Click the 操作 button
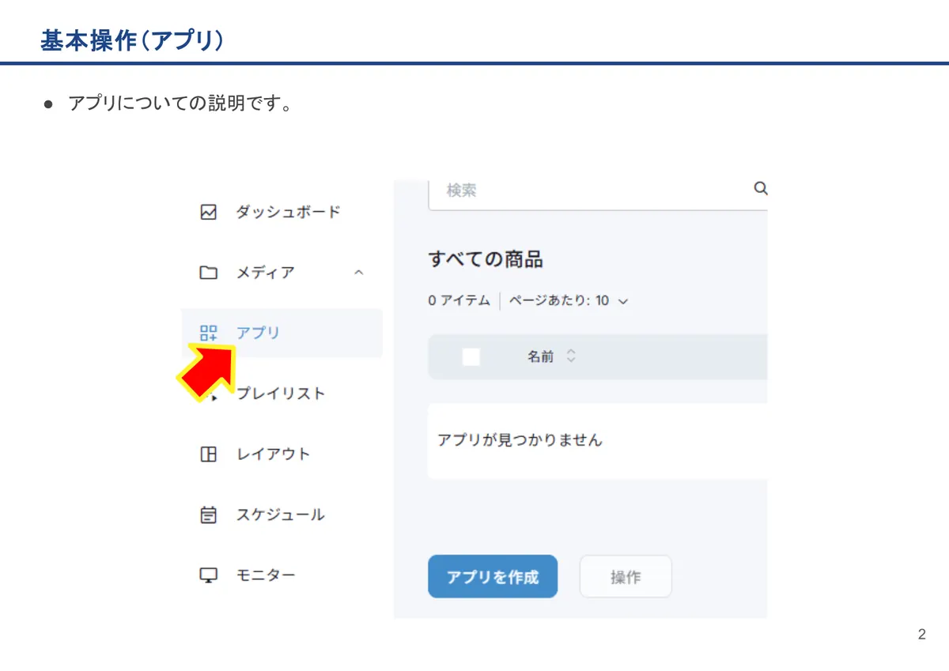The height and width of the screenshot is (671, 949). [x=626, y=577]
